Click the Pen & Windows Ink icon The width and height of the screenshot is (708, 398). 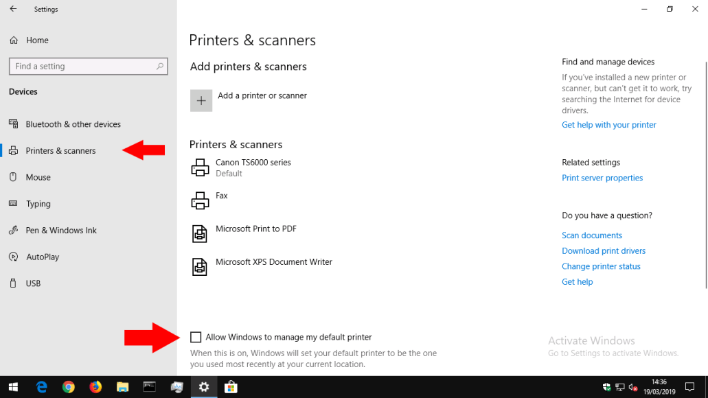14,230
